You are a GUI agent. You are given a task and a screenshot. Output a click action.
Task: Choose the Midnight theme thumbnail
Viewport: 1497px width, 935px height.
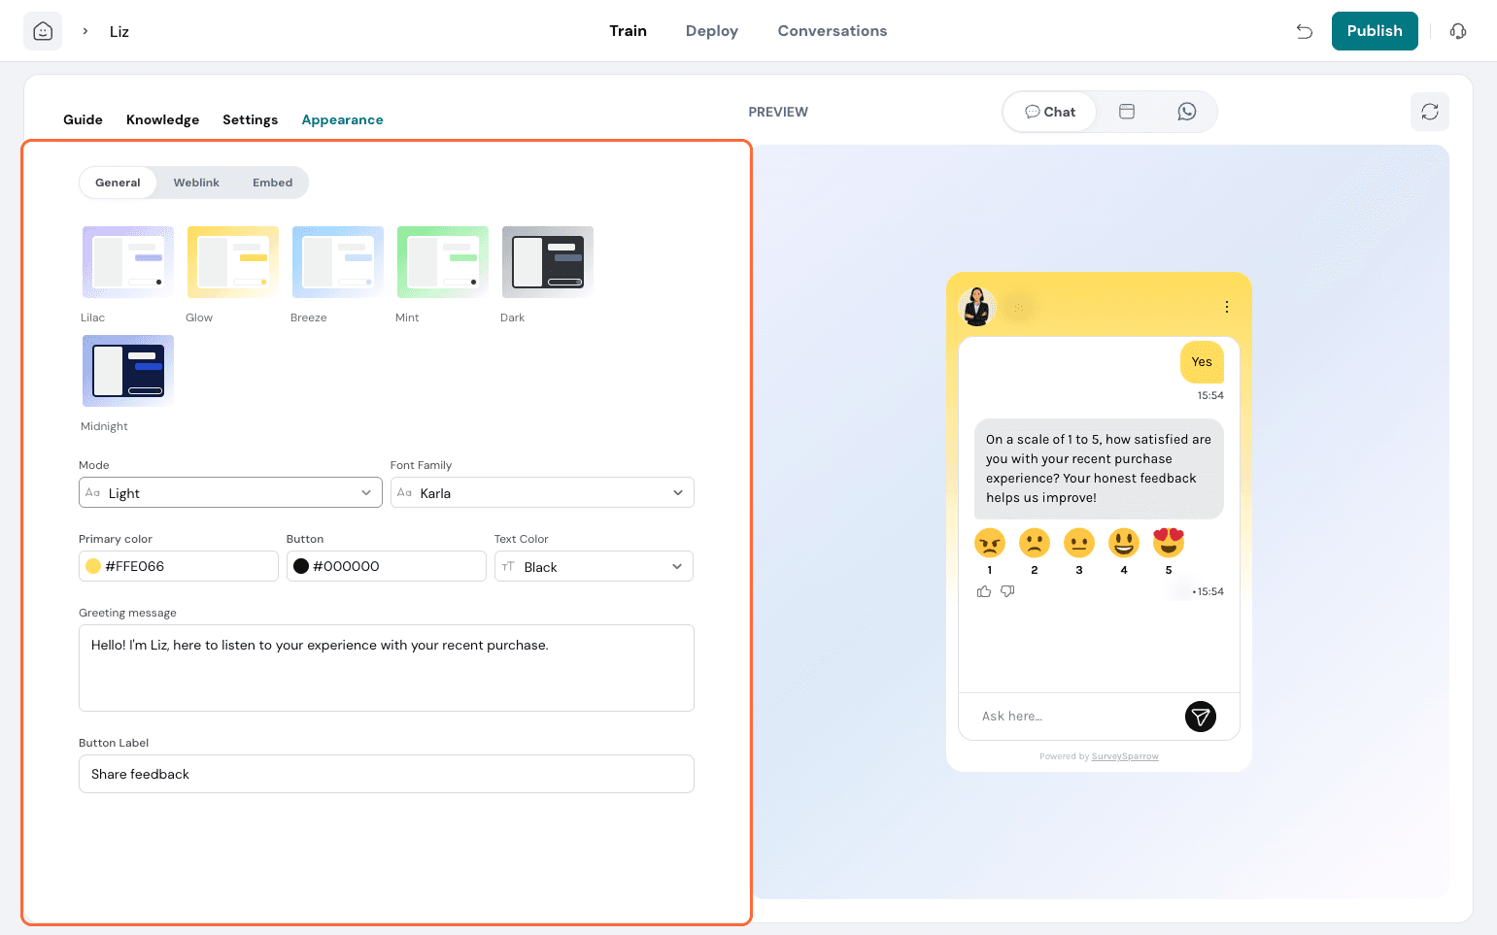pos(128,371)
